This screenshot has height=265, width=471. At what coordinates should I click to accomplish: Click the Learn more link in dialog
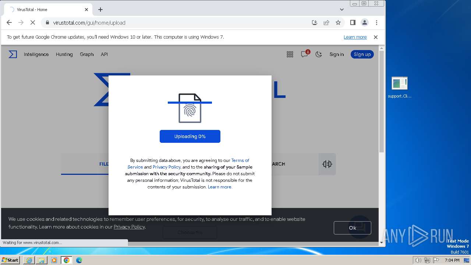tap(220, 187)
